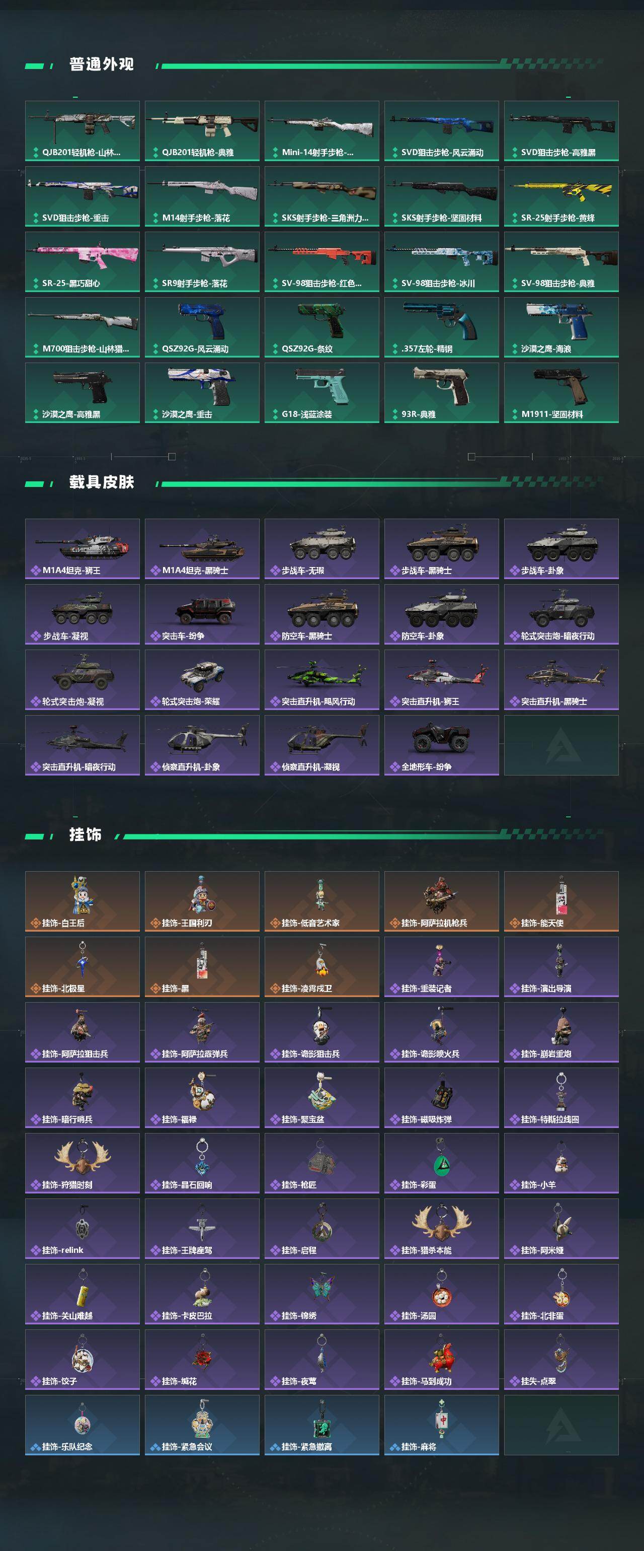
Task: Select the 沙漠之鹰-海浪 pistol skin
Action: tap(561, 327)
